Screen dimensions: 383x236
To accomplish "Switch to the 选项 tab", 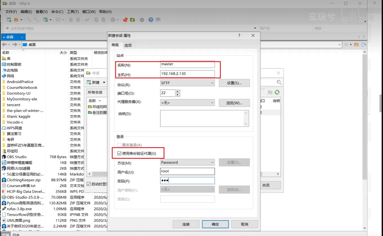I will pyautogui.click(x=128, y=45).
